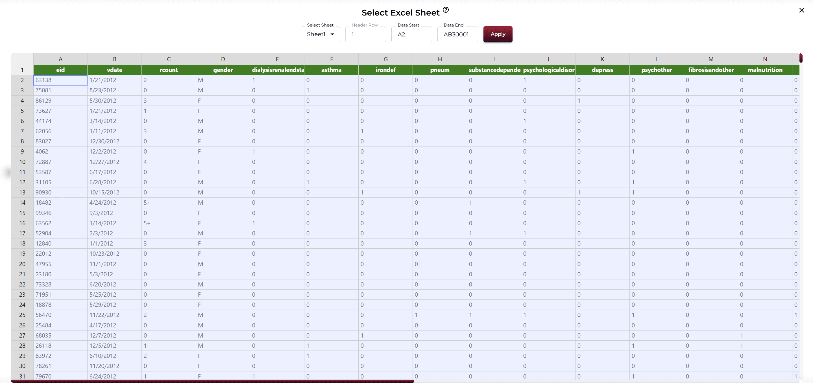Select cell with eid 83972
813x383 pixels.
60,356
